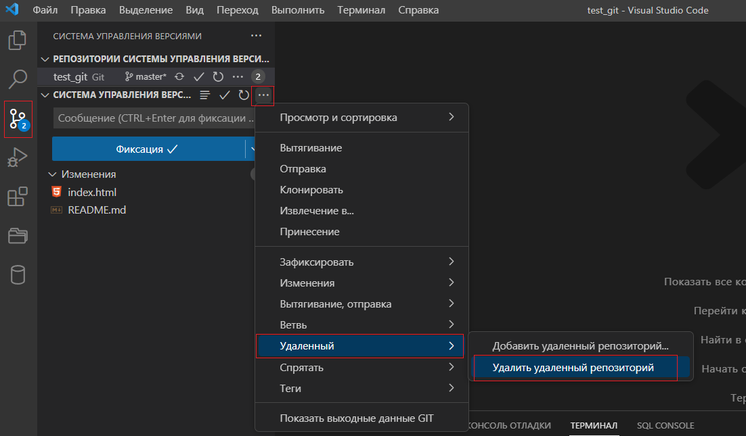
Task: Open the Extensions view
Action: point(18,196)
